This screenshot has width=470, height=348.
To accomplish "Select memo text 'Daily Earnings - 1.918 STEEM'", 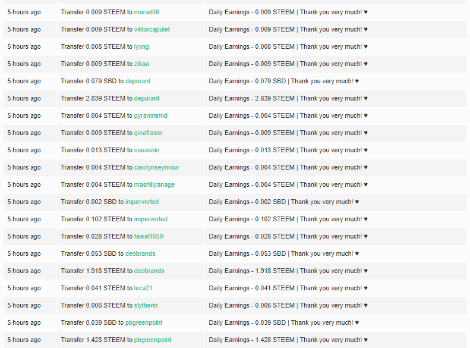I will pyautogui.click(x=252, y=271).
